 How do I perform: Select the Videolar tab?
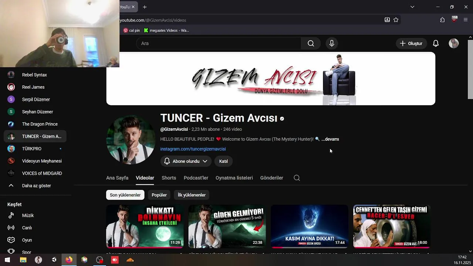pyautogui.click(x=145, y=178)
